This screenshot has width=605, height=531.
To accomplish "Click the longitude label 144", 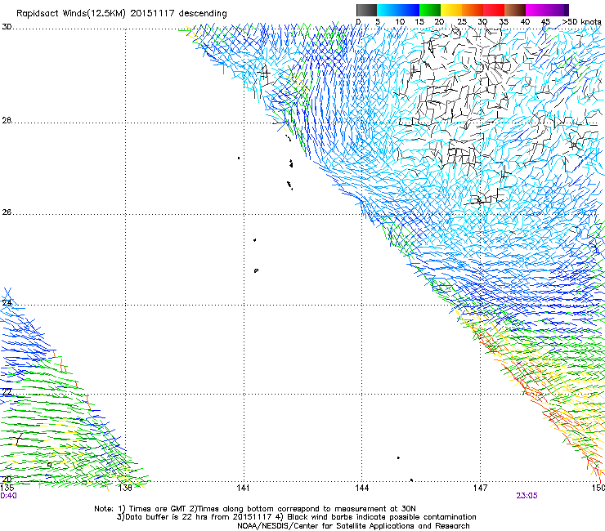I will tap(361, 488).
